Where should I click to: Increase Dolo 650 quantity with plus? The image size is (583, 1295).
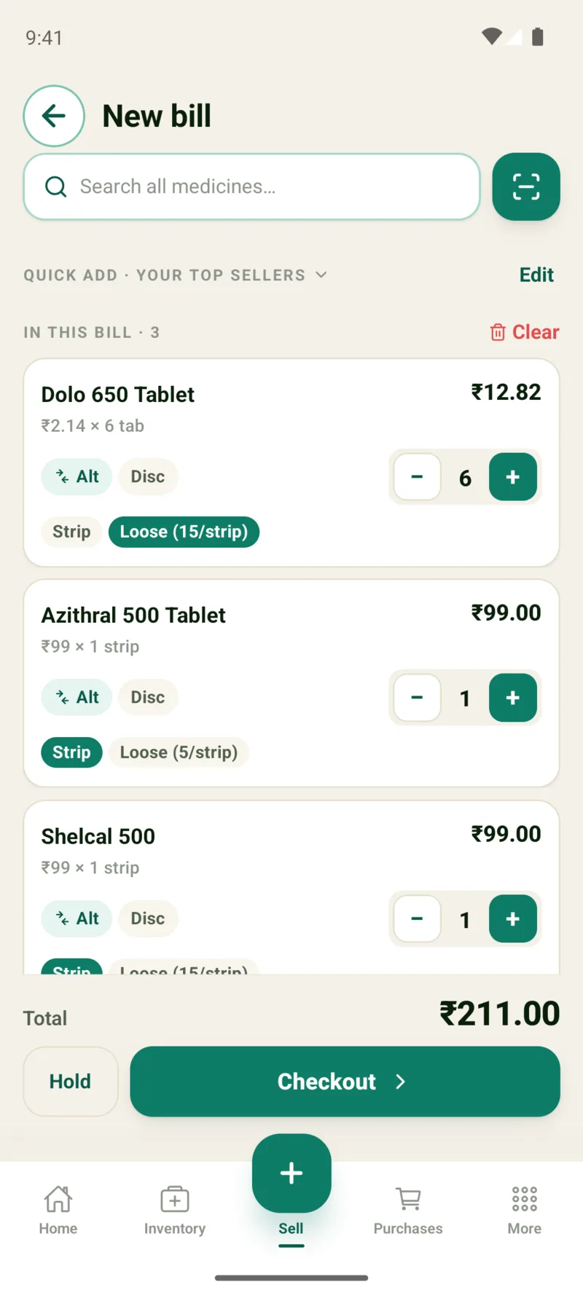(513, 477)
